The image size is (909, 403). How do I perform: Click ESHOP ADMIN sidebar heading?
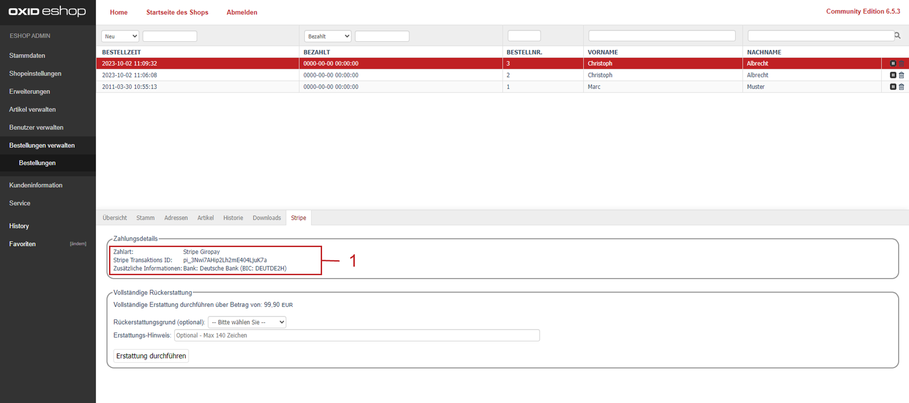[30, 36]
